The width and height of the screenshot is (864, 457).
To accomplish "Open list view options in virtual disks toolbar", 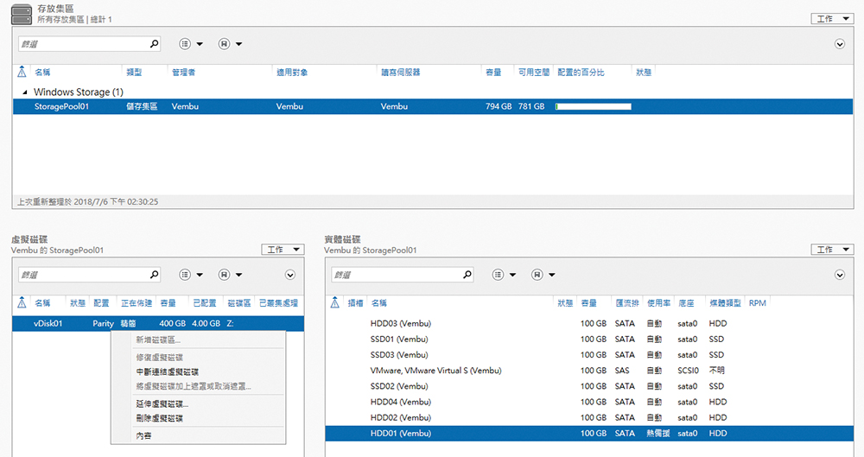I will 185,275.
